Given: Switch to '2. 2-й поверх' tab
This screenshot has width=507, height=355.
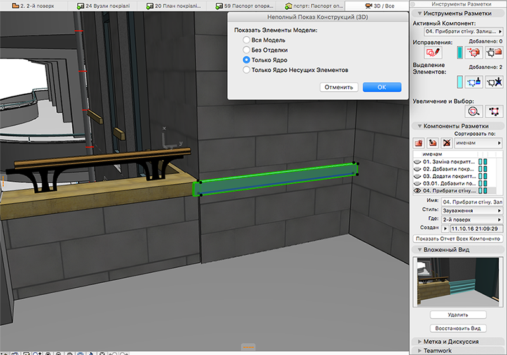Looking at the screenshot, I should [34, 5].
